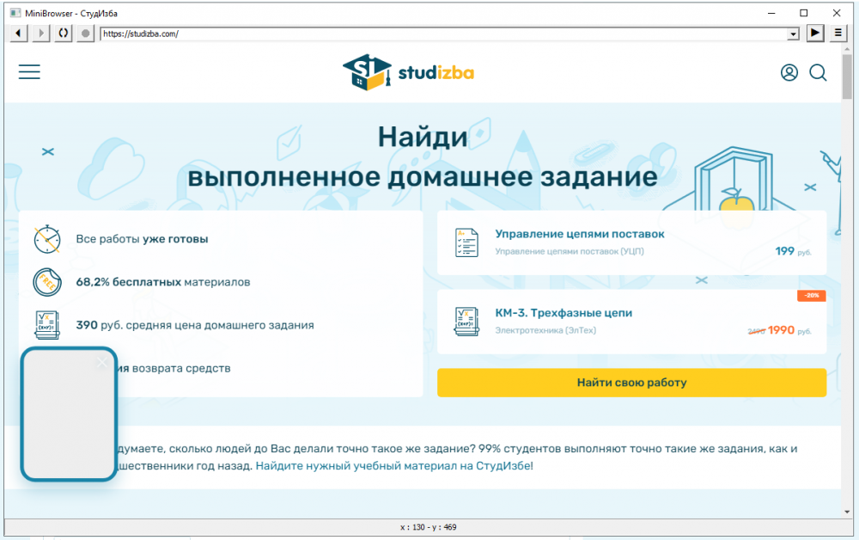Go forward with the forward arrow button

pyautogui.click(x=40, y=34)
